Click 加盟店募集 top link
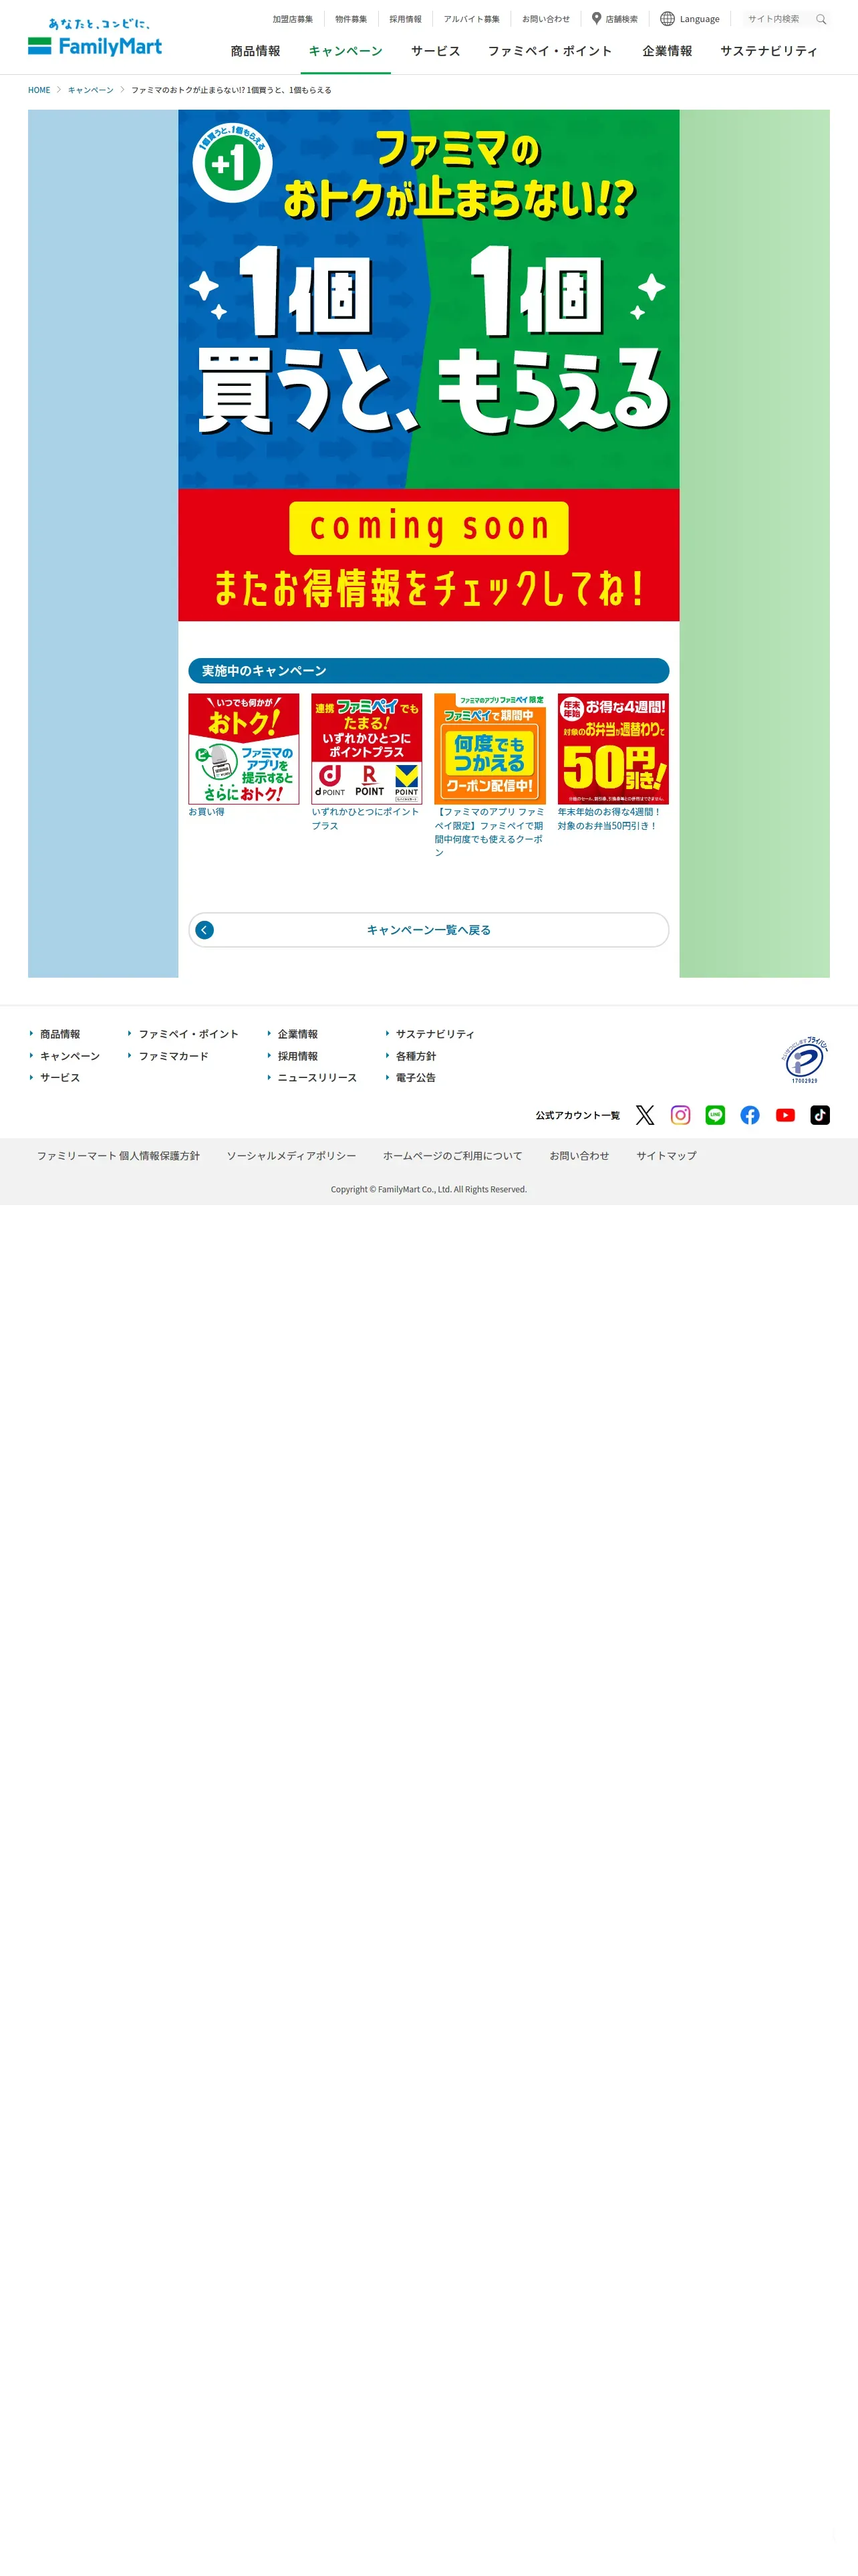The image size is (858, 2576). 293,19
